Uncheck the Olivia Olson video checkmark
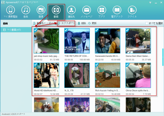Image resolution: width=164 pixels, height=116 pixels. 127,65
